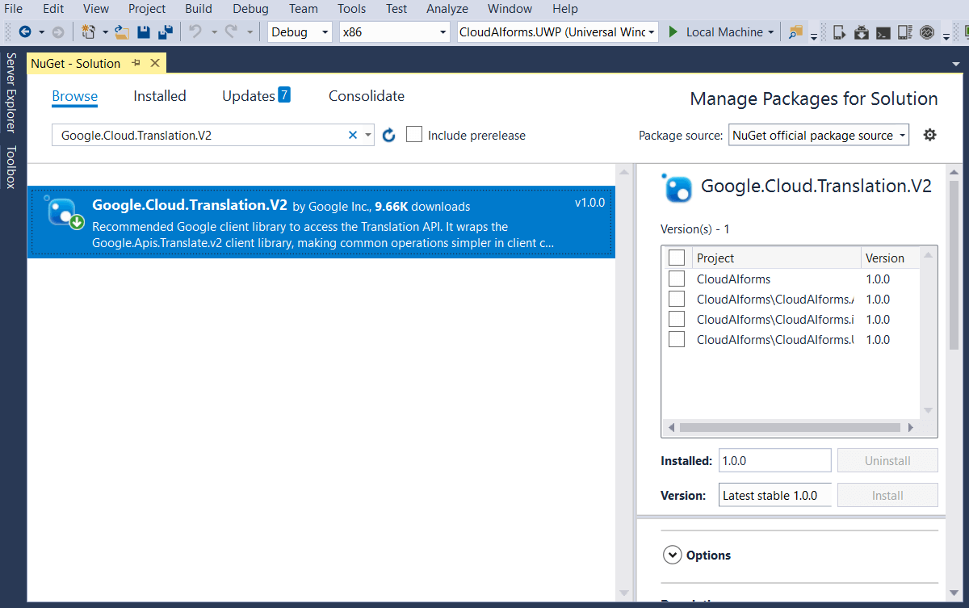Screen dimensions: 969x608
Task: Check the select-all Project header checkbox
Action: tap(677, 258)
